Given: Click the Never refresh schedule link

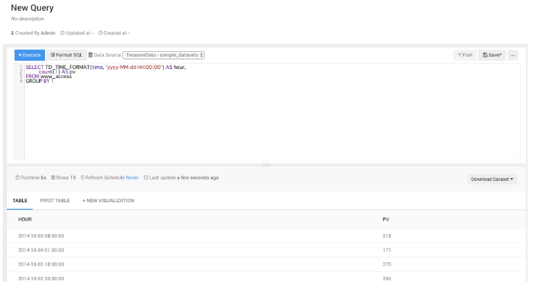Looking at the screenshot, I should pyautogui.click(x=132, y=177).
